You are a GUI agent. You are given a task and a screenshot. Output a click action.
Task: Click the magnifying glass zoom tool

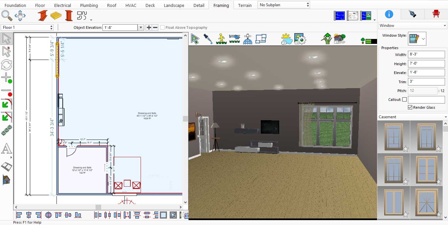pyautogui.click(x=7, y=15)
